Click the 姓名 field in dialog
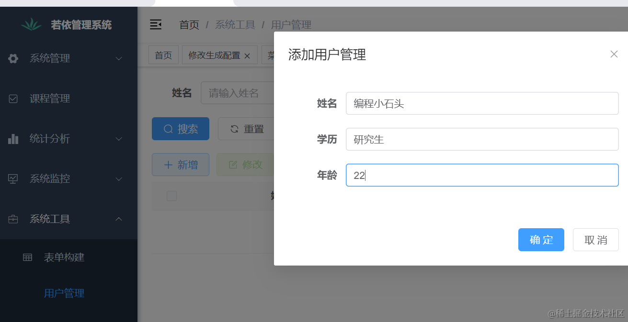 (x=482, y=103)
